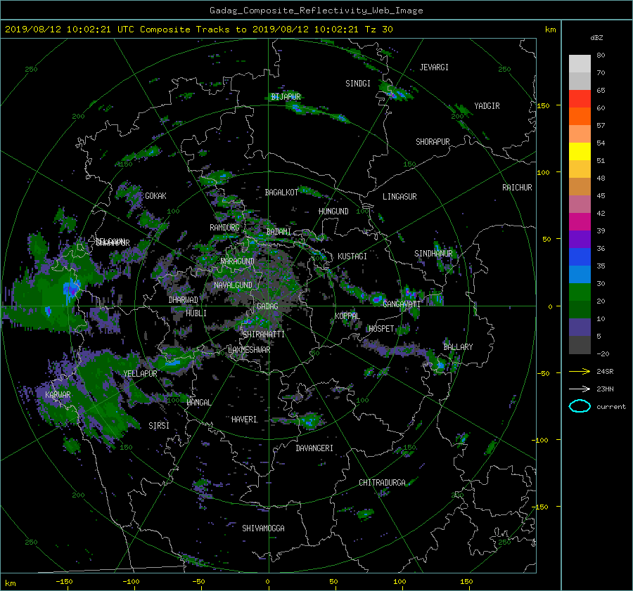Click the 'DAVANGERI' city label
This screenshot has width=633, height=591.
(314, 448)
